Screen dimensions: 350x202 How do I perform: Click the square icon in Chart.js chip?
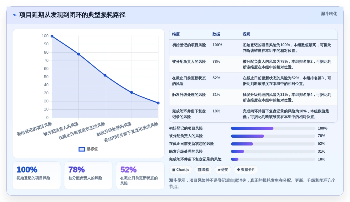(174, 170)
